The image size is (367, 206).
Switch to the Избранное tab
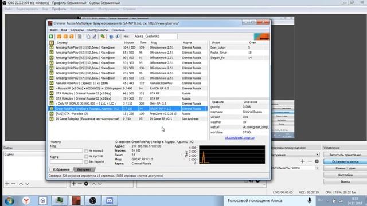click(61, 169)
